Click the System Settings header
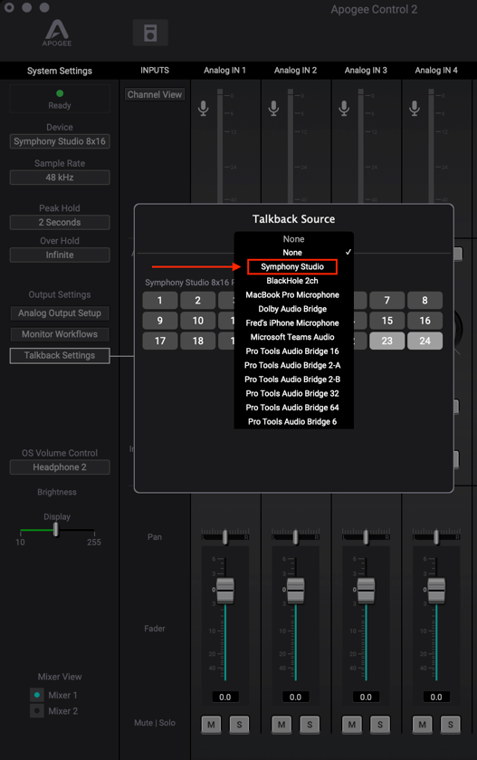Screen dimensions: 477x760 tap(60, 71)
